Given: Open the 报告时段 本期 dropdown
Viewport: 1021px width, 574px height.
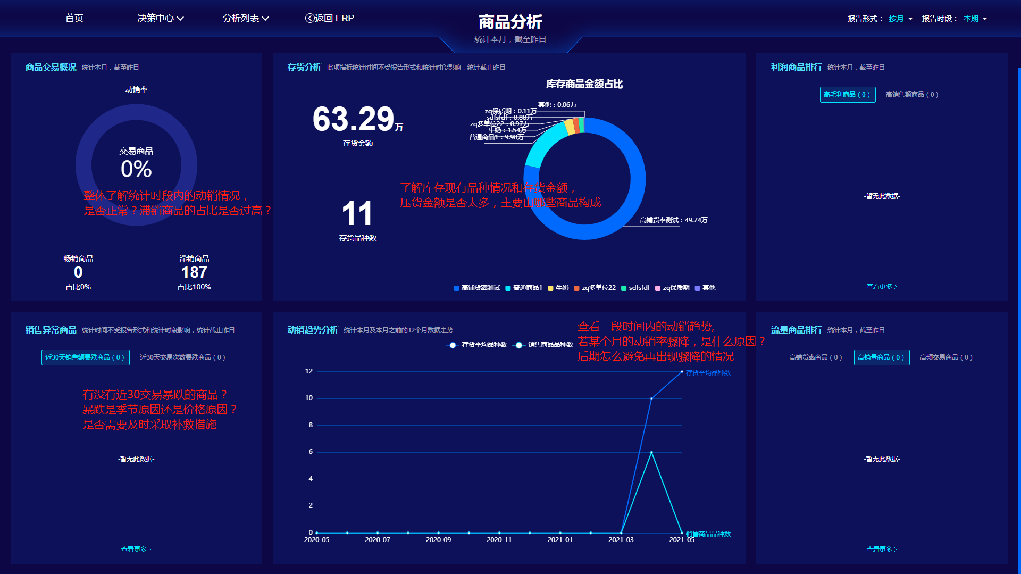Looking at the screenshot, I should 975,19.
